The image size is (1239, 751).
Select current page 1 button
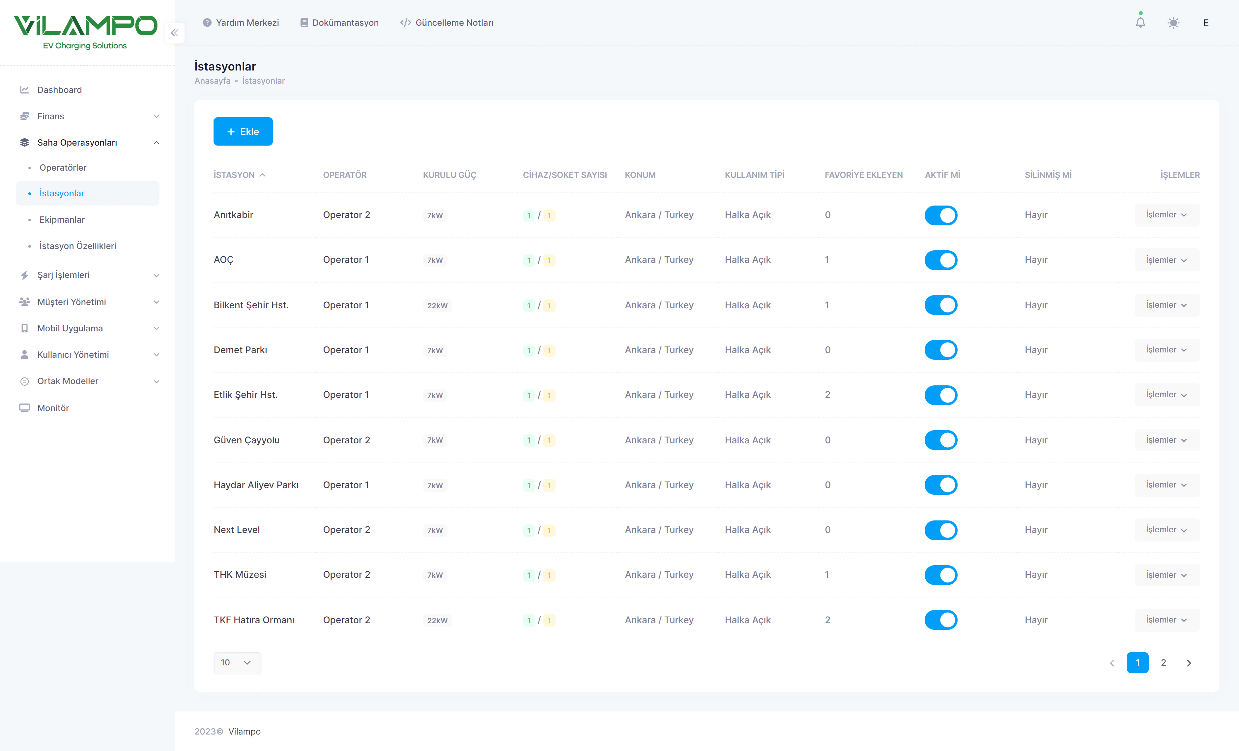pos(1138,662)
